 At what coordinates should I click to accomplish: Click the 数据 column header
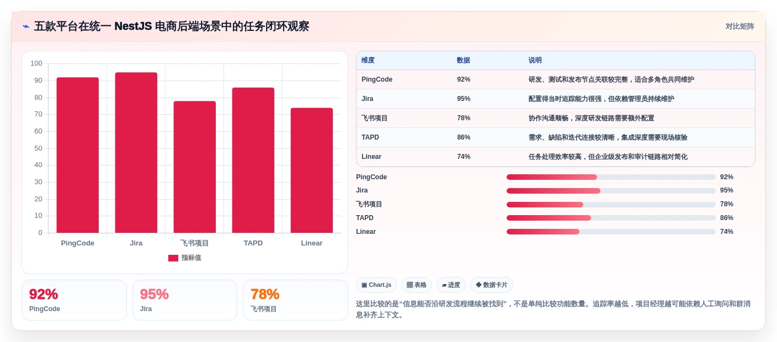pos(464,60)
